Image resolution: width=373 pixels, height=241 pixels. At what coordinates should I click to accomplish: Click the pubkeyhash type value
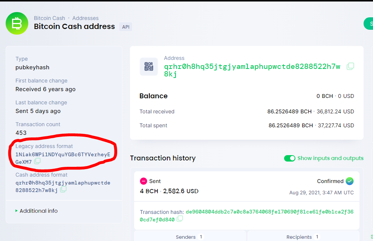(x=32, y=67)
